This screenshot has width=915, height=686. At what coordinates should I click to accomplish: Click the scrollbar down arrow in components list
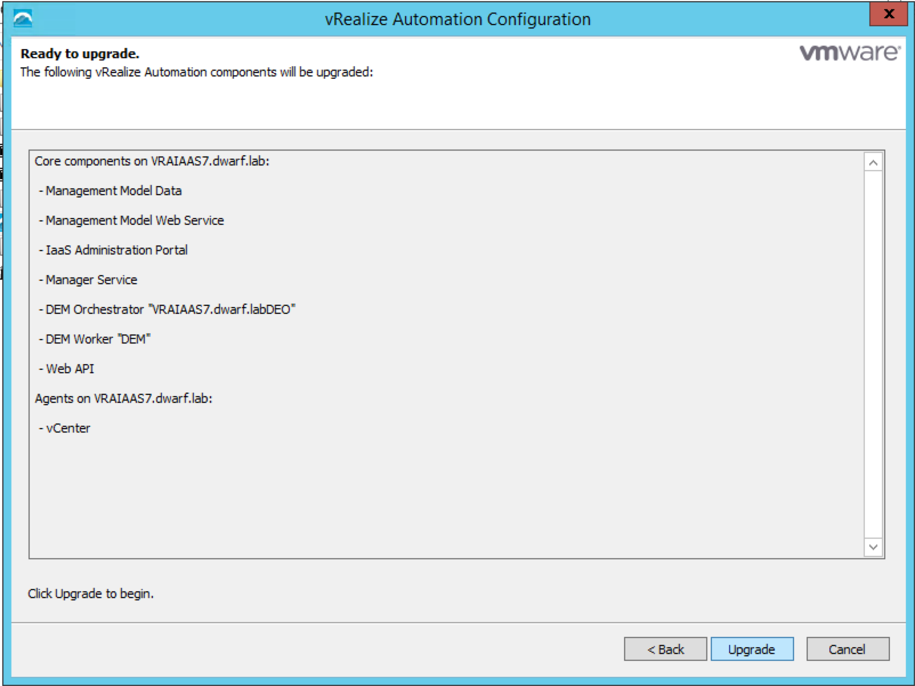point(873,547)
